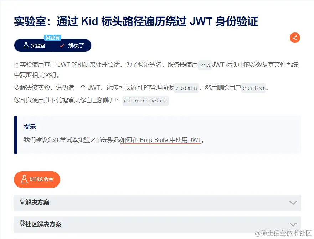Click the 解决了 status label
314x239 pixels.
click(x=76, y=46)
